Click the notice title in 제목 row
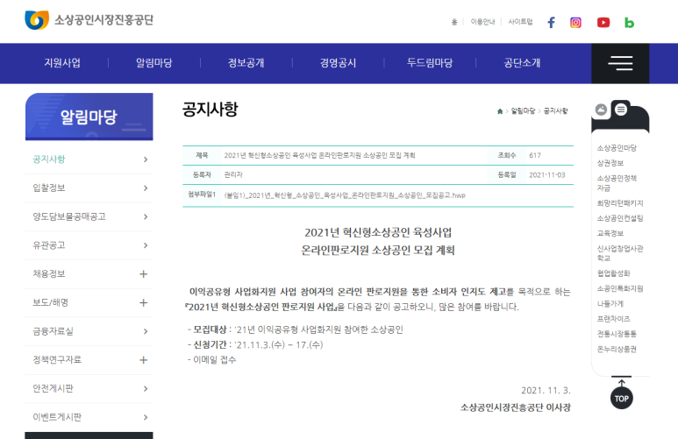This screenshot has height=439, width=678. 319,156
